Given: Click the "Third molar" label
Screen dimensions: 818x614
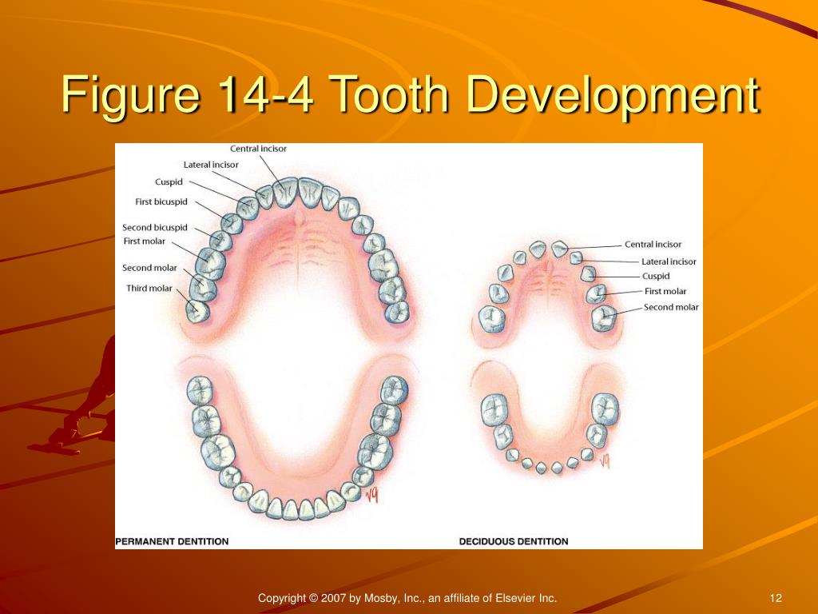Looking at the screenshot, I should point(149,288).
